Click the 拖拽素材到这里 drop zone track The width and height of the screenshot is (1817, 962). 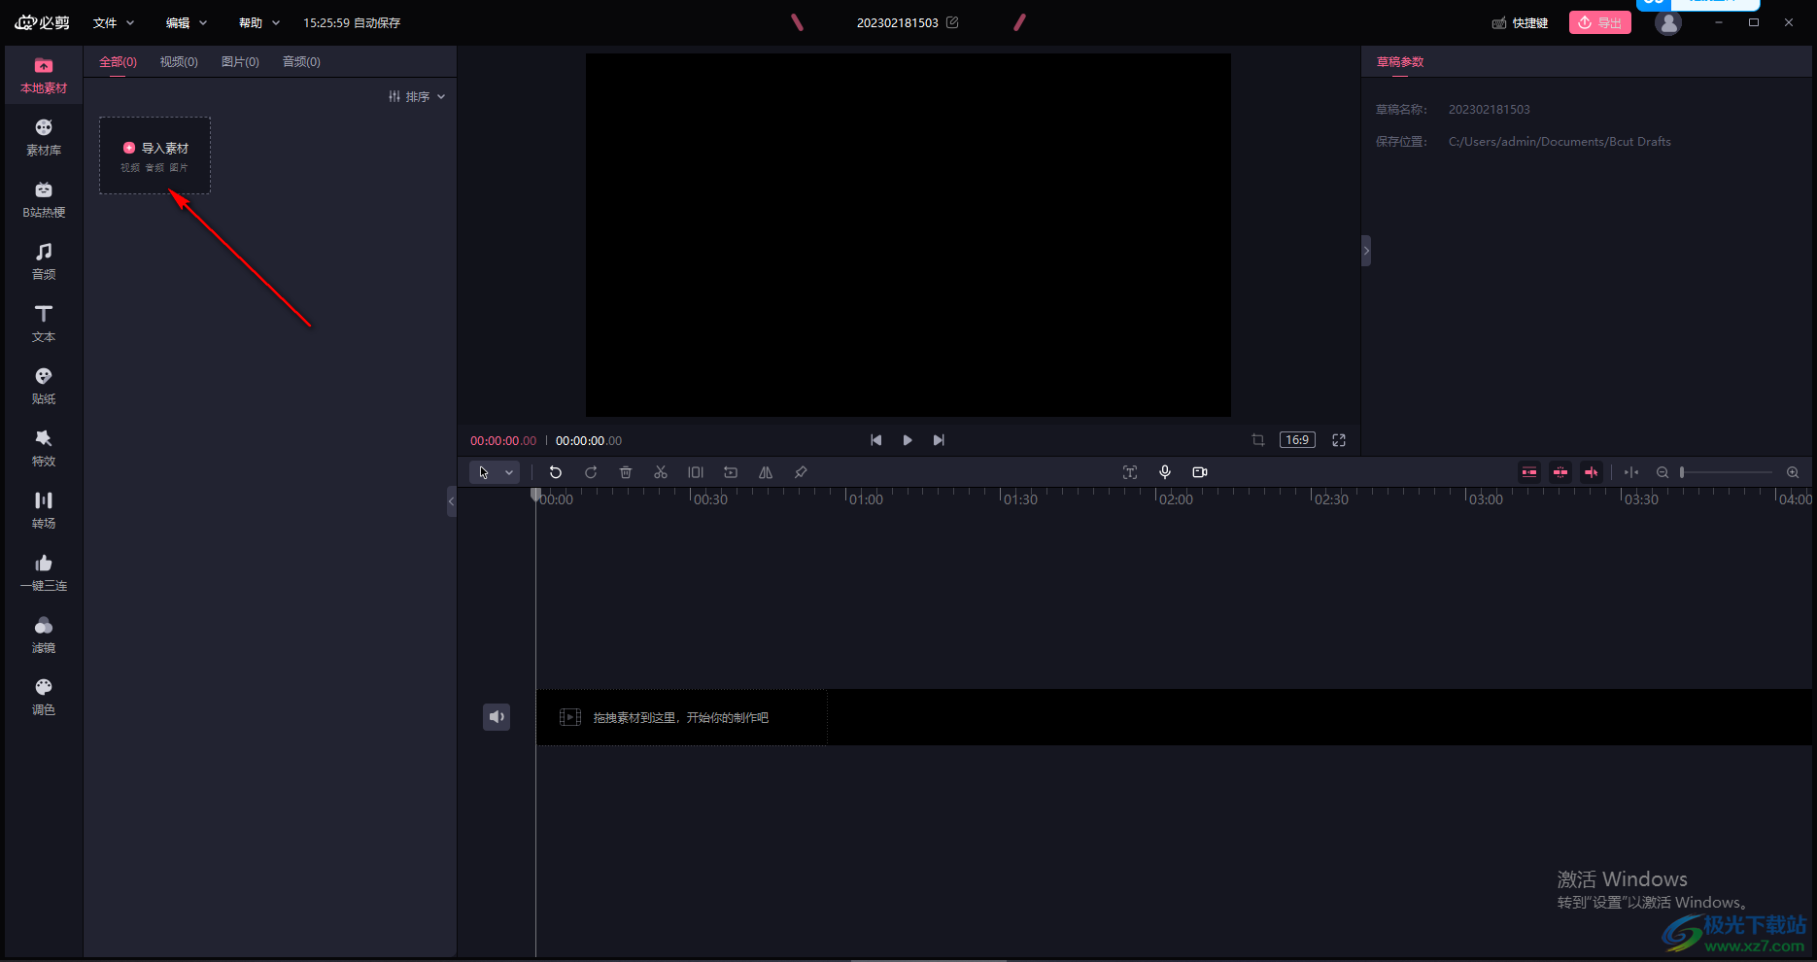(681, 717)
